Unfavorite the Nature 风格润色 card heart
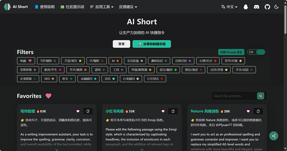 (x=248, y=111)
